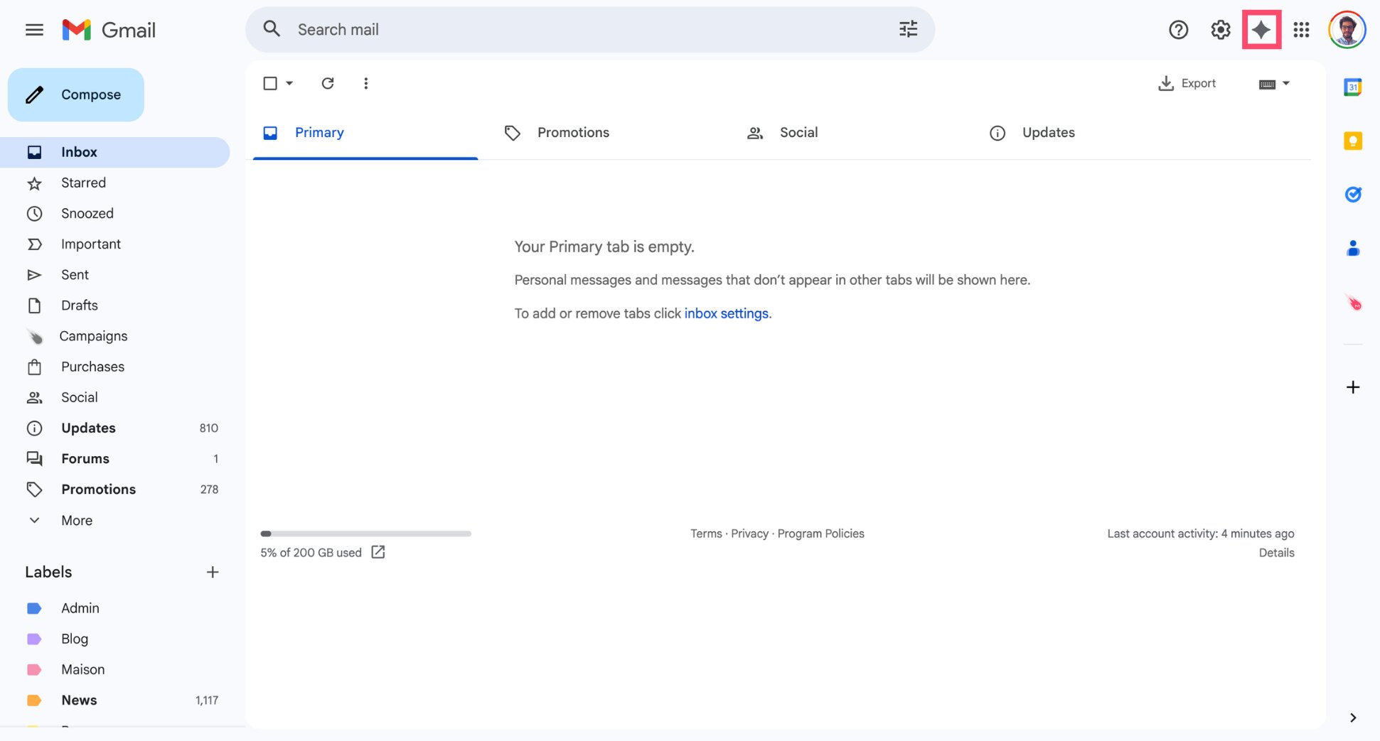
Task: Open the Google apps grid
Action: pyautogui.click(x=1301, y=29)
